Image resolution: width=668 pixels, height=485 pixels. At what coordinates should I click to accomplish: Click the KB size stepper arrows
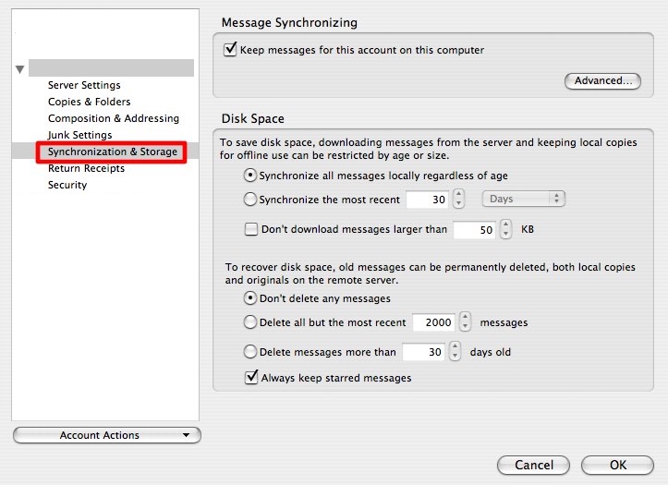click(x=505, y=230)
